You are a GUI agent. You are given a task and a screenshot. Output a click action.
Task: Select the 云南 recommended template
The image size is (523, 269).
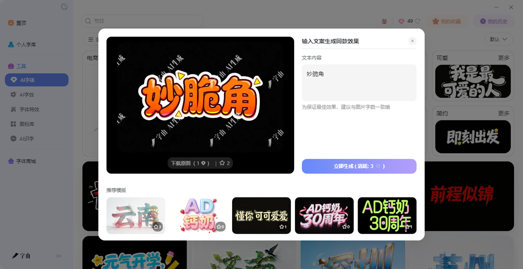pyautogui.click(x=136, y=215)
